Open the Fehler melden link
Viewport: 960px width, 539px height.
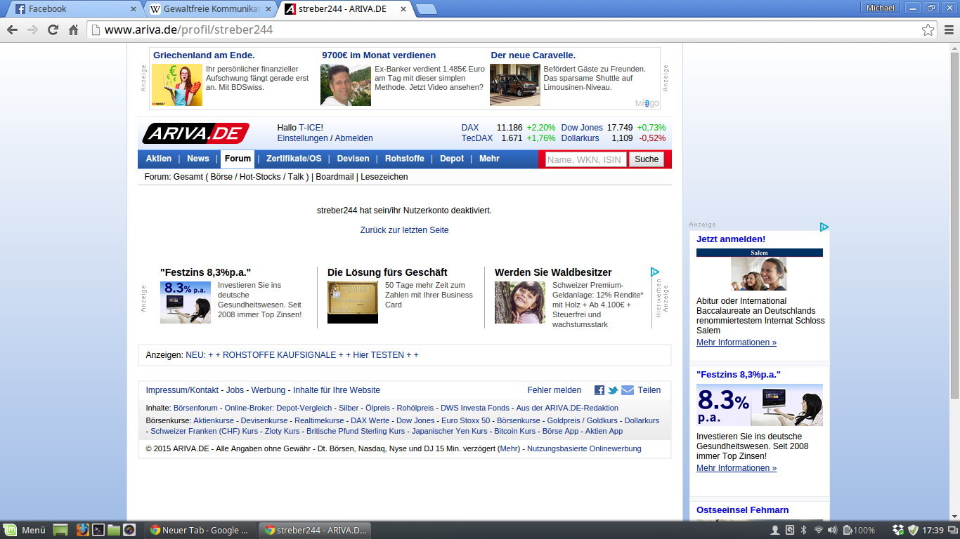click(554, 390)
